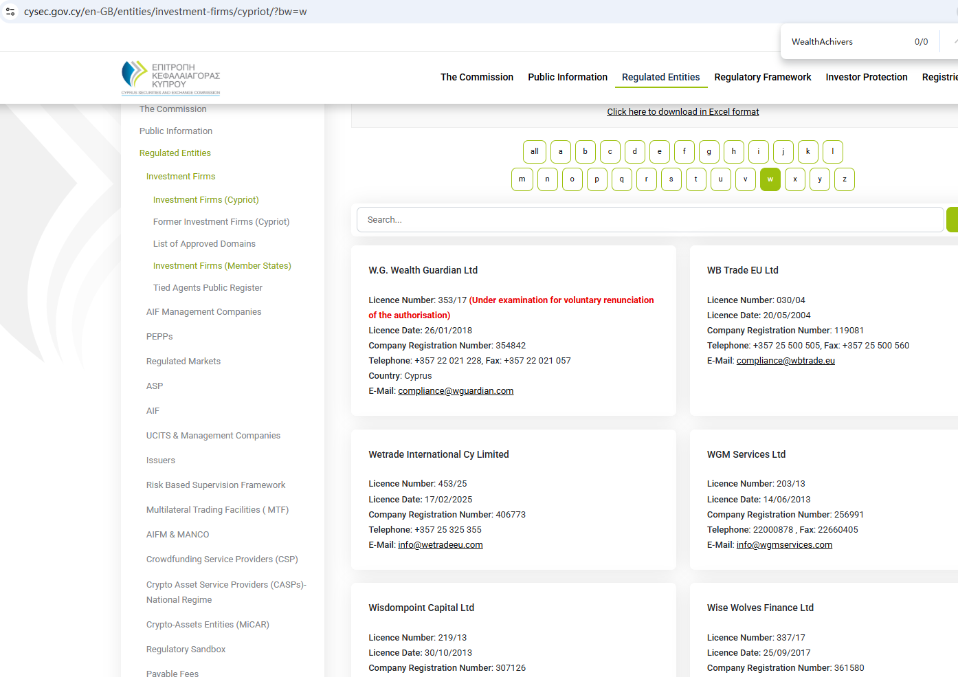This screenshot has width=958, height=677.
Task: Open Former Investment Firms (Cypriot) sidebar item
Action: (221, 222)
